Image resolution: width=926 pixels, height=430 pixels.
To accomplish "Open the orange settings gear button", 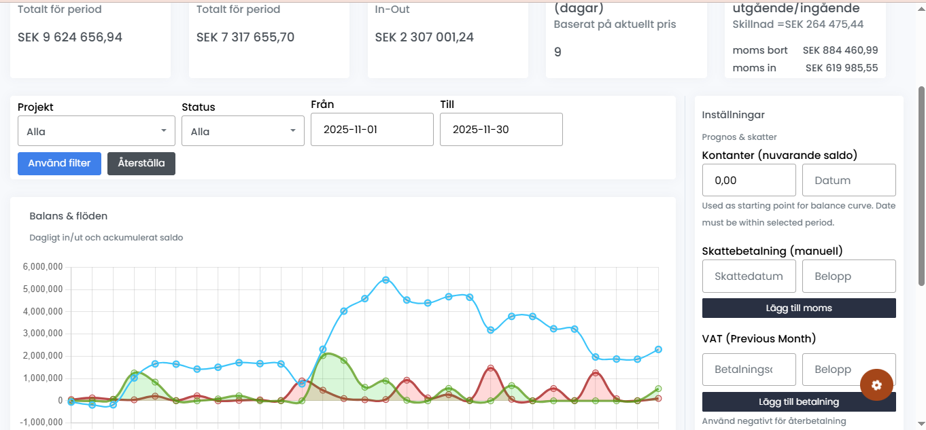I will pos(876,385).
